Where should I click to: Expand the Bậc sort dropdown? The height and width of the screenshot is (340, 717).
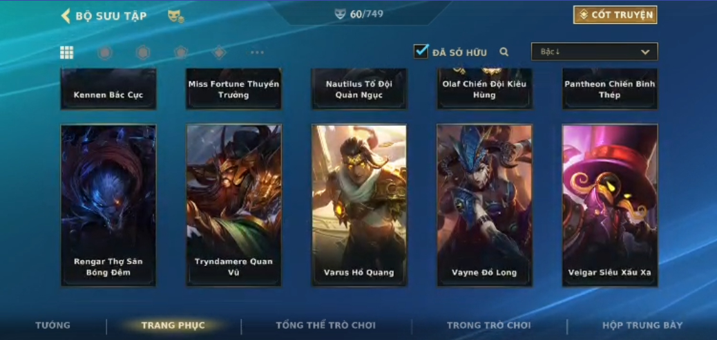pyautogui.click(x=595, y=52)
